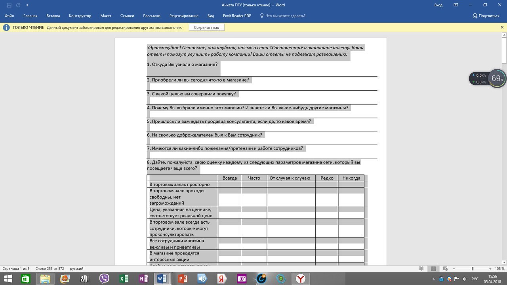Open the Конструктор ribbon tab
Viewport: 507px width, 285px height.
click(x=80, y=16)
